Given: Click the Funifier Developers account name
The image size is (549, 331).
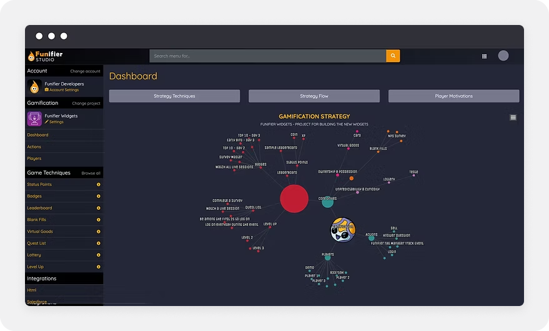Looking at the screenshot, I should tap(64, 84).
